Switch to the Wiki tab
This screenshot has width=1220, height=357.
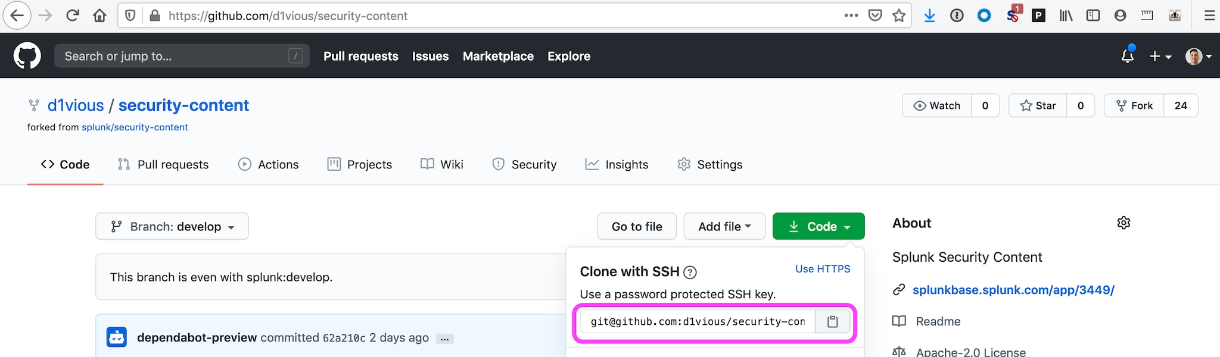point(441,164)
